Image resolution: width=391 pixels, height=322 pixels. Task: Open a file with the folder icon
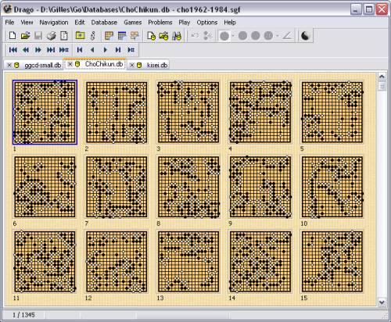tap(25, 36)
